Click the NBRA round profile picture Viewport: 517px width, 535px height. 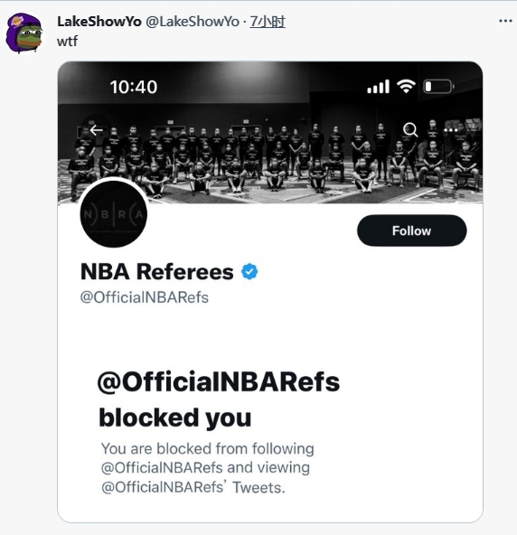point(114,214)
